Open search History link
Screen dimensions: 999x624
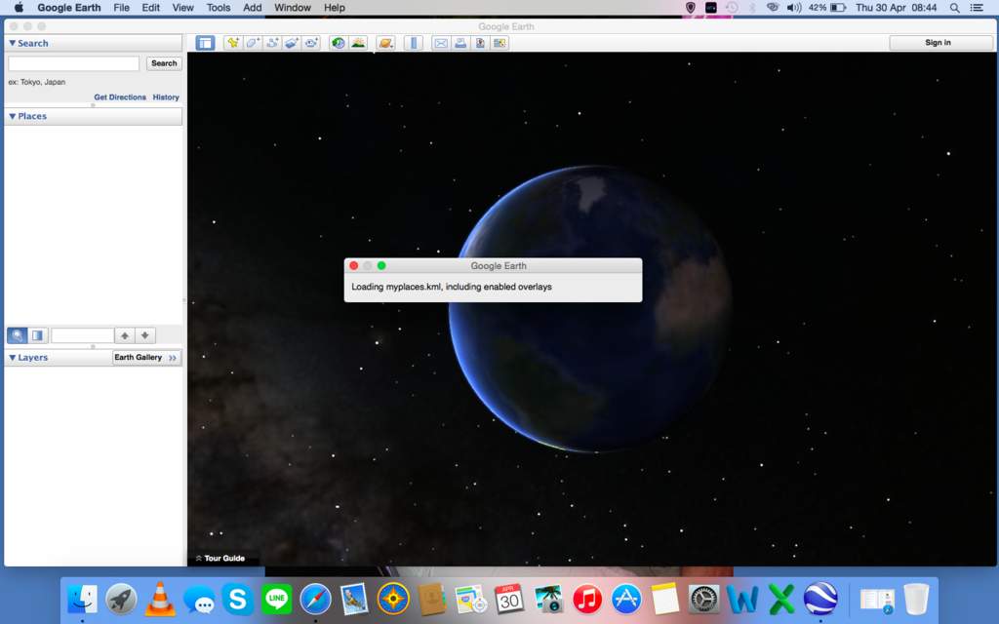point(166,97)
